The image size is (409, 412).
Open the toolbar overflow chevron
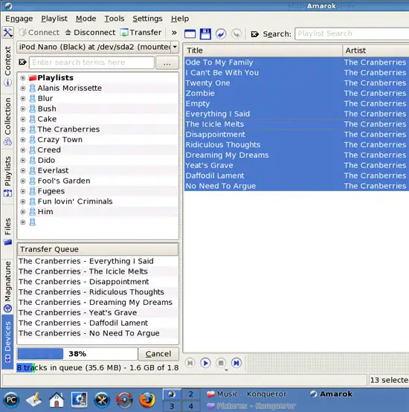coord(174,33)
